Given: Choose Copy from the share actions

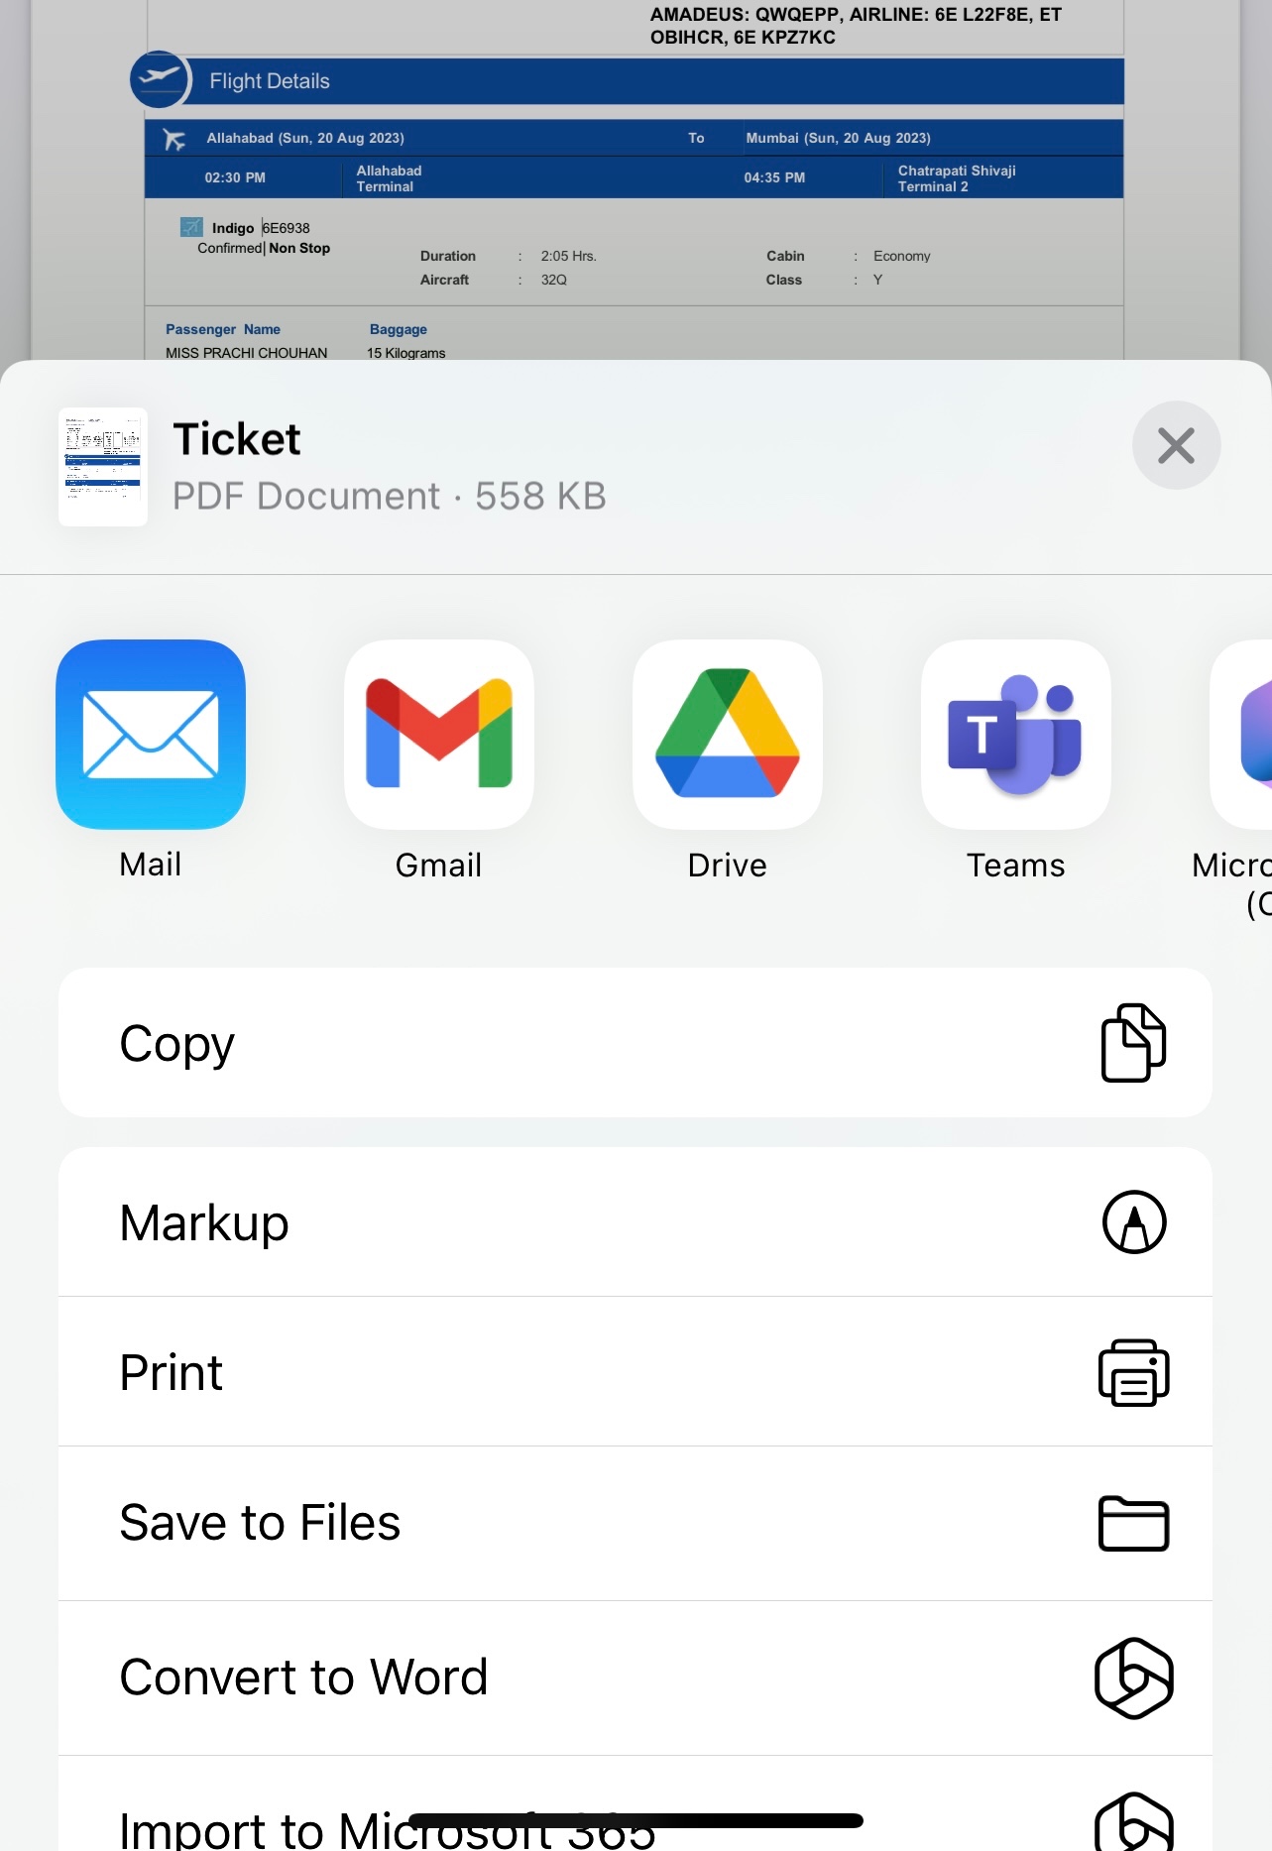Looking at the screenshot, I should pos(636,1043).
